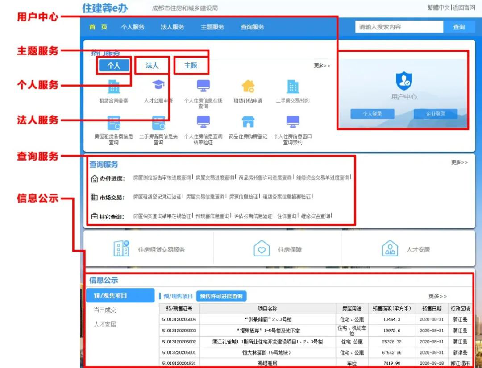Click the search box 请输入搜索内容
Viewport: 482px width, 368px height.
(x=399, y=27)
